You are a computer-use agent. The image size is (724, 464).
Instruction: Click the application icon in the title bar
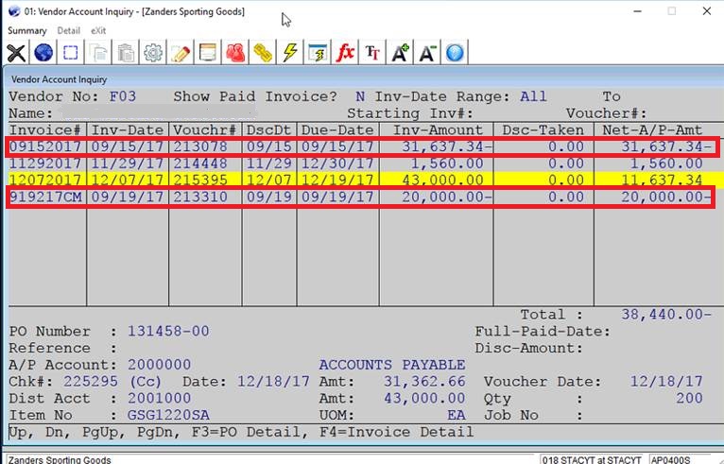point(14,11)
